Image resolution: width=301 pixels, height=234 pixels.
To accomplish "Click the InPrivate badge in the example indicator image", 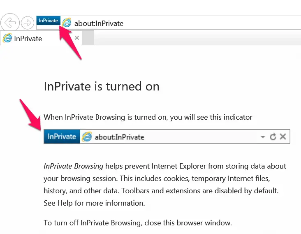I will coord(62,137).
